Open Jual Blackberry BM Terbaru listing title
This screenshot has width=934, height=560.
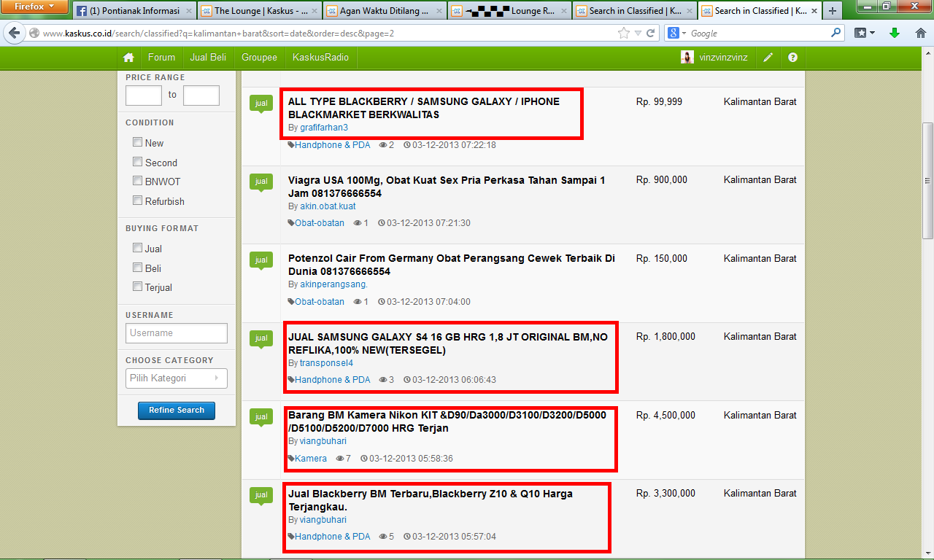[431, 500]
